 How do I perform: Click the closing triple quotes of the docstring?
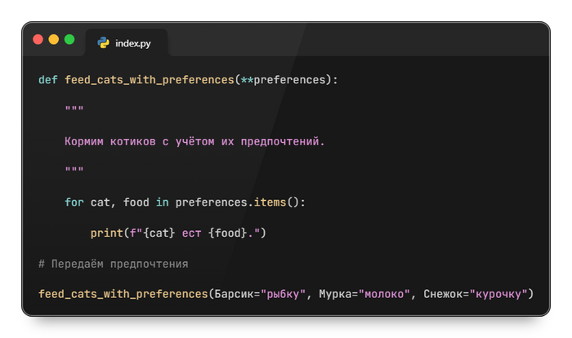[x=74, y=172]
